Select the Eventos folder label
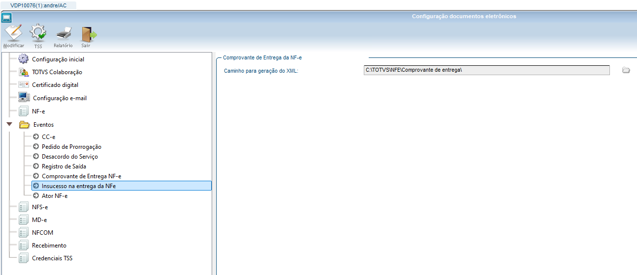 coord(43,125)
